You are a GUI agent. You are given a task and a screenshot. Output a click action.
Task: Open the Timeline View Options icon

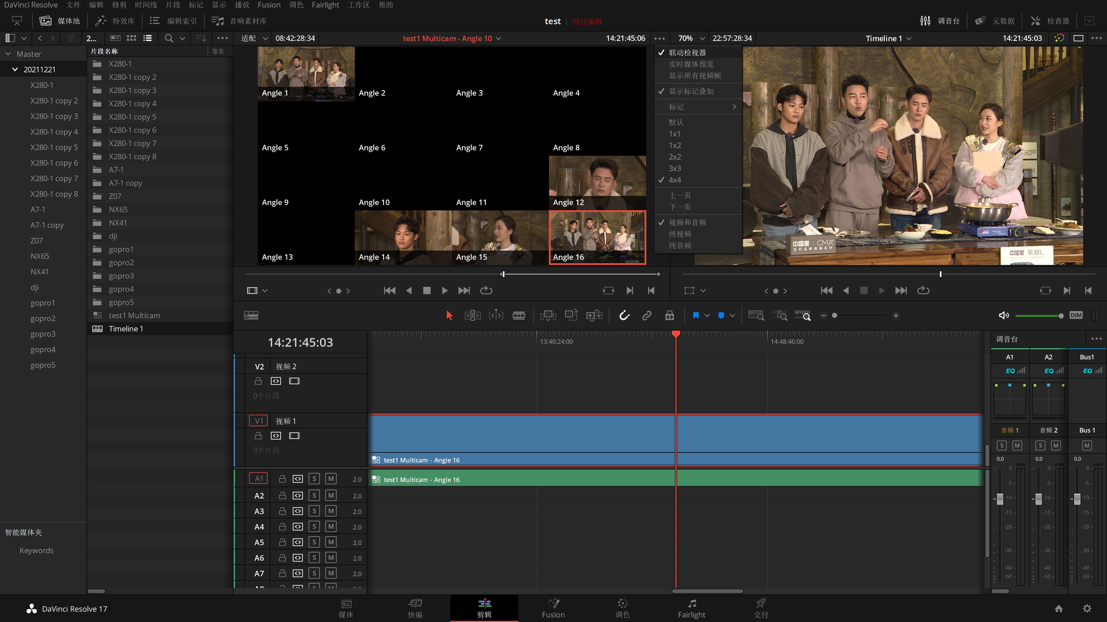tap(251, 316)
